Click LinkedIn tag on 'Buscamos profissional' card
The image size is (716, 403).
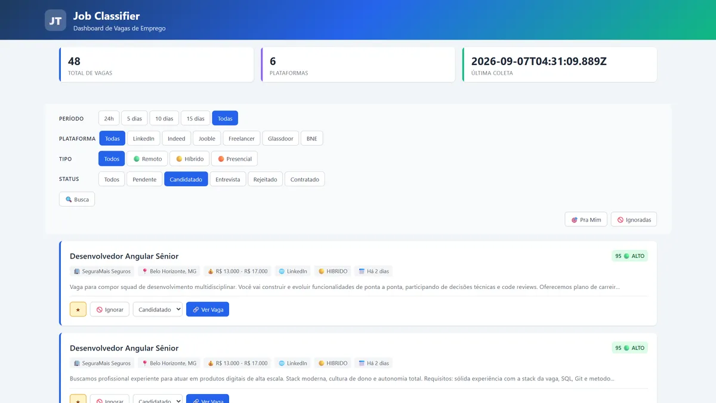coord(293,363)
